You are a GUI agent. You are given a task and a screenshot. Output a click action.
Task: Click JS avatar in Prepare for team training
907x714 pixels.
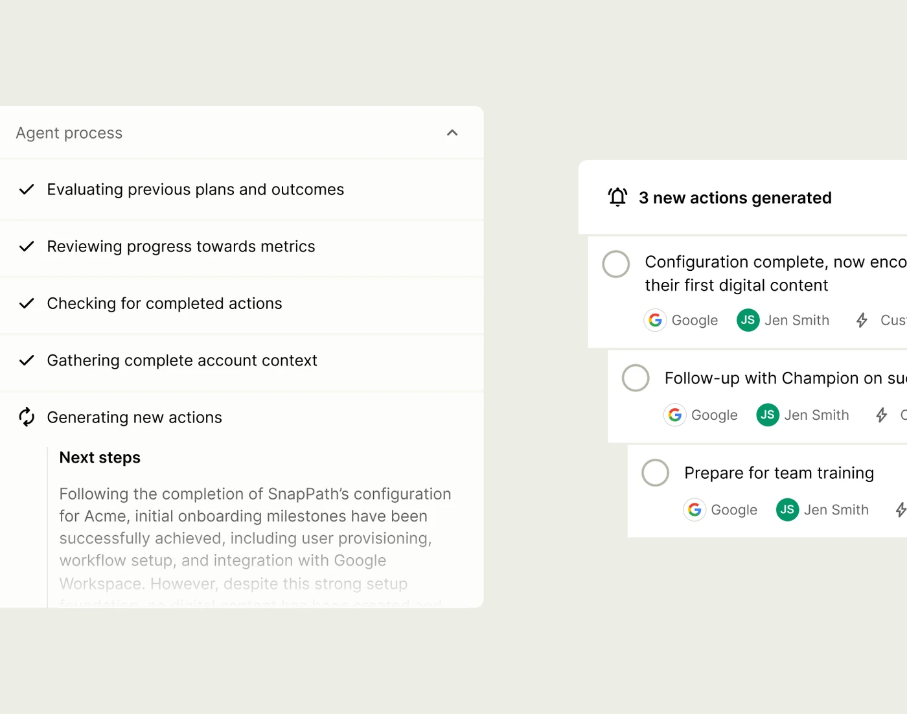click(x=787, y=510)
